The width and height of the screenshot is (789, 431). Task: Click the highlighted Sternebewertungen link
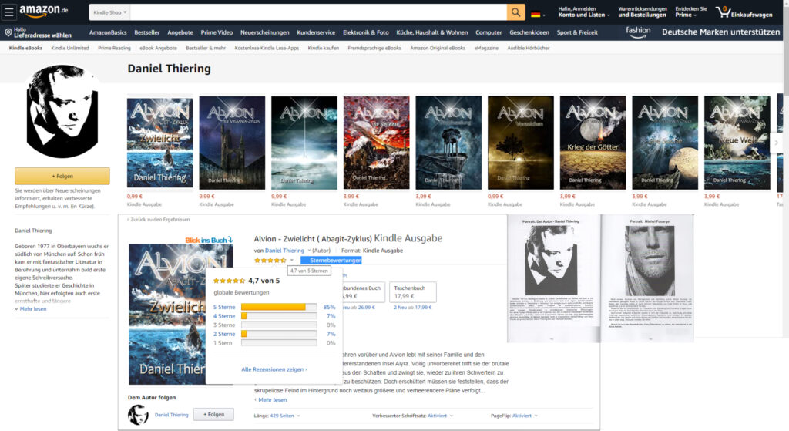[331, 261]
